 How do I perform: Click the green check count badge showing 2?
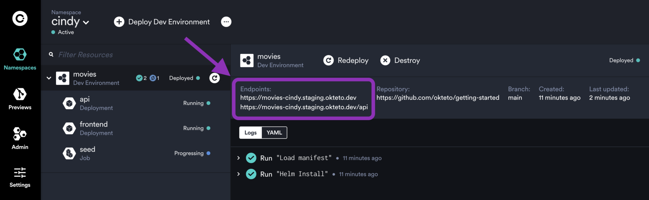click(x=141, y=78)
